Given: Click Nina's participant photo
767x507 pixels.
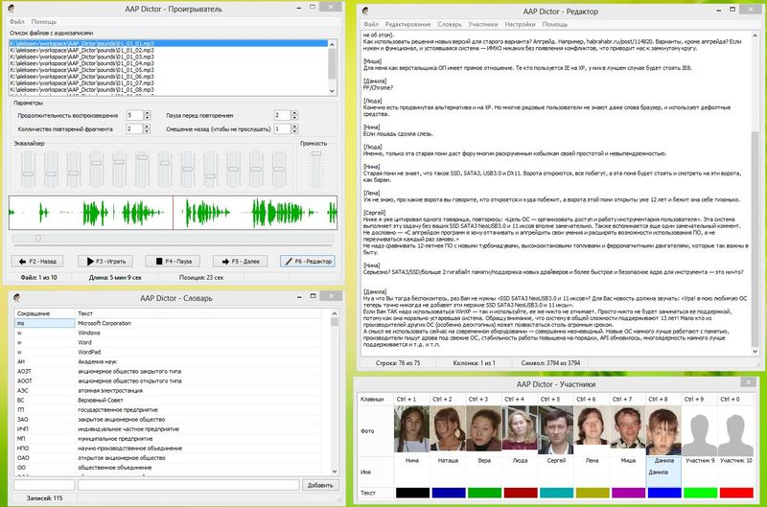Looking at the screenshot, I should [410, 429].
